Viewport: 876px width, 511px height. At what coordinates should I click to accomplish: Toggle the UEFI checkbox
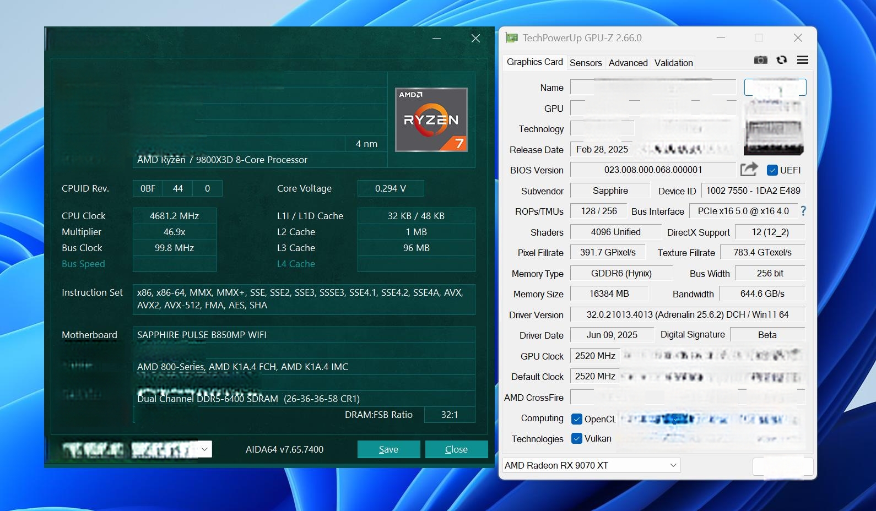tap(772, 170)
